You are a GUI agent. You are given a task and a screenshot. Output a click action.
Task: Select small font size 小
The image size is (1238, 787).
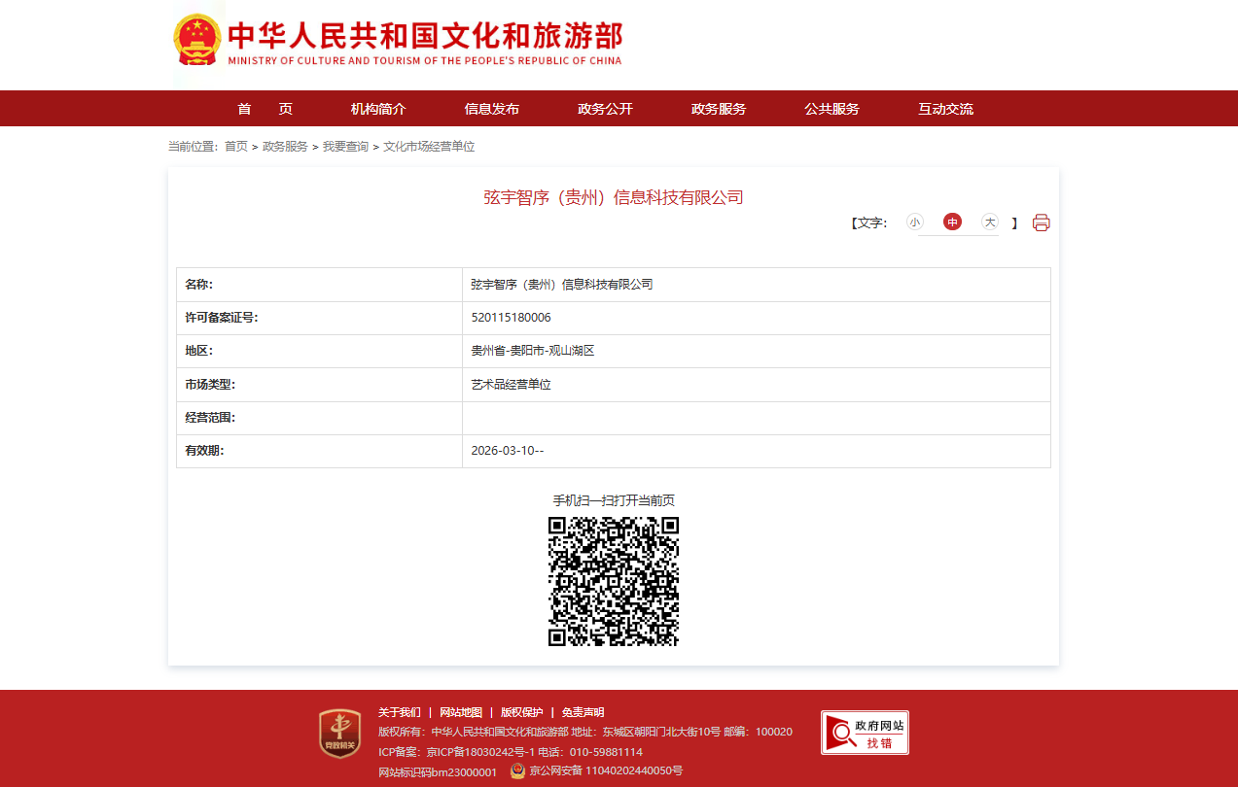click(x=914, y=222)
